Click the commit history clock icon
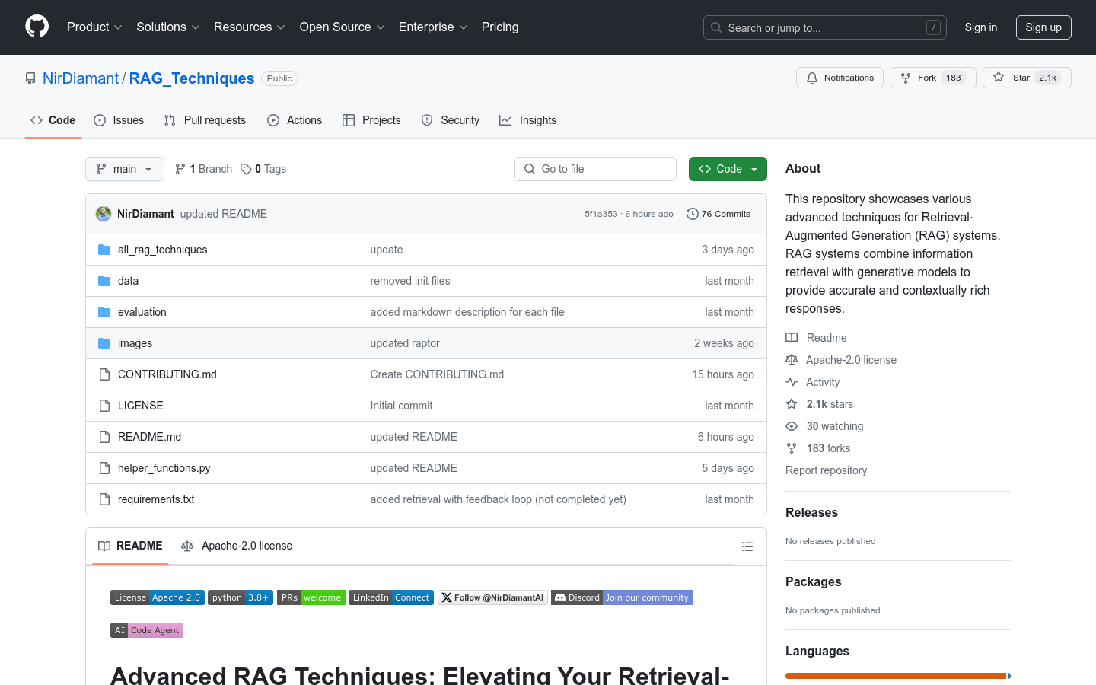1096x685 pixels. (693, 214)
